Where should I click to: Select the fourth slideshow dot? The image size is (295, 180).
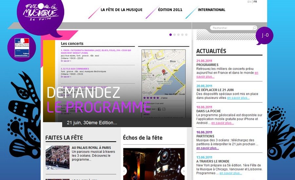click(182, 35)
